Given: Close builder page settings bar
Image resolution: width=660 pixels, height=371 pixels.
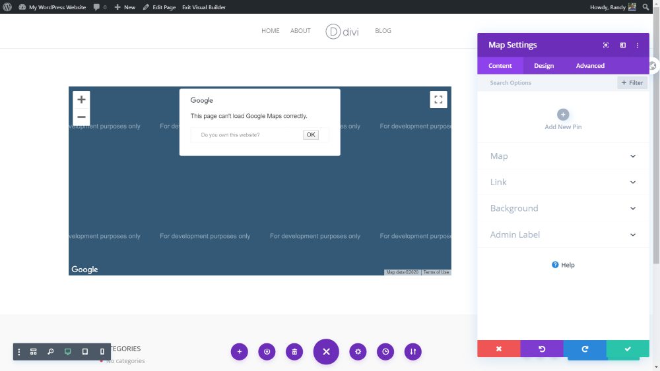Looking at the screenshot, I should click(x=326, y=352).
